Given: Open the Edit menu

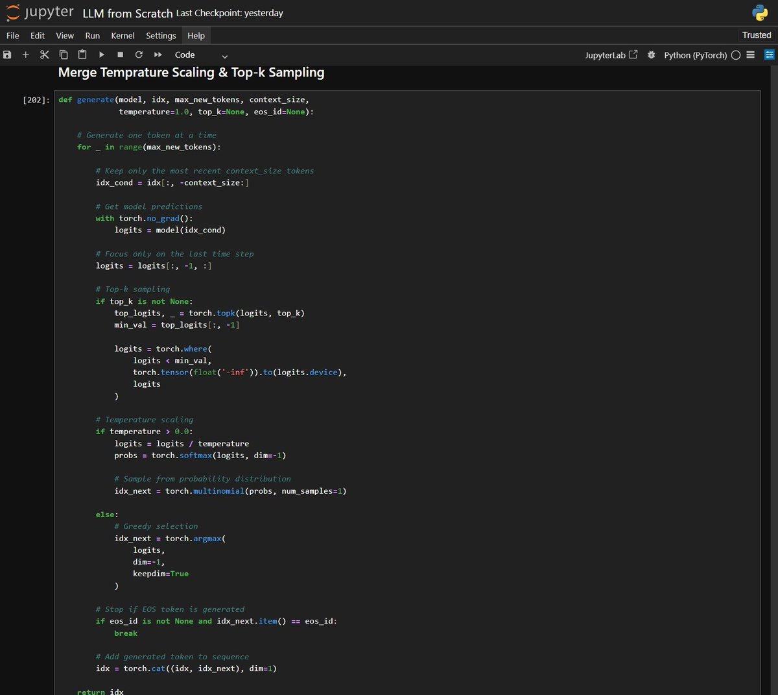Looking at the screenshot, I should pyautogui.click(x=38, y=36).
